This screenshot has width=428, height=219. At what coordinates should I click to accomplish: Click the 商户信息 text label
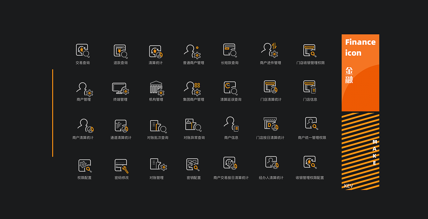pos(231,138)
